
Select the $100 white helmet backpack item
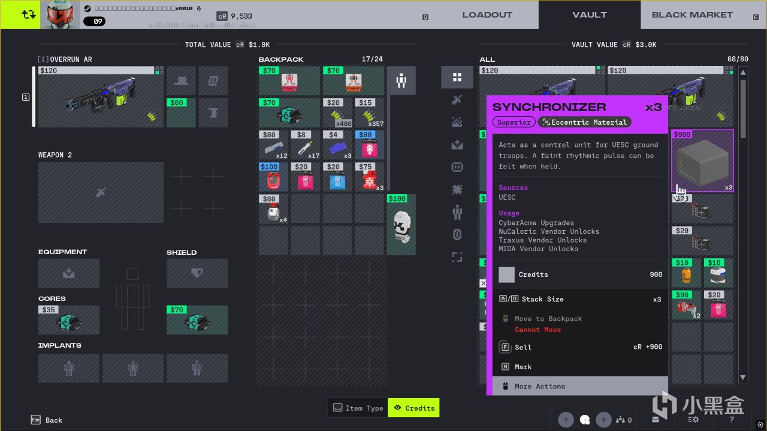coord(401,225)
